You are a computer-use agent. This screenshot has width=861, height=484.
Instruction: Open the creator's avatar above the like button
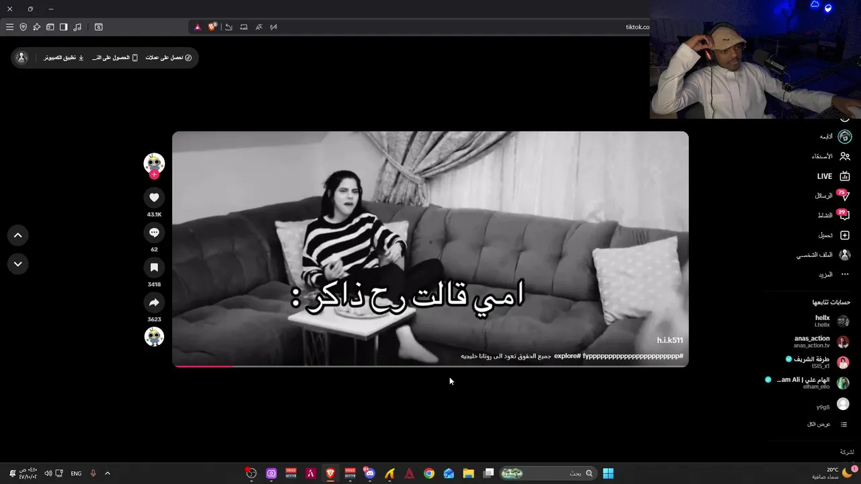154,163
